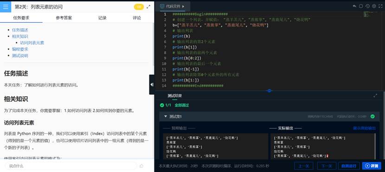This screenshot has height=172, width=385.
Task: Switch to the 评论 tab
Action: click(137, 18)
